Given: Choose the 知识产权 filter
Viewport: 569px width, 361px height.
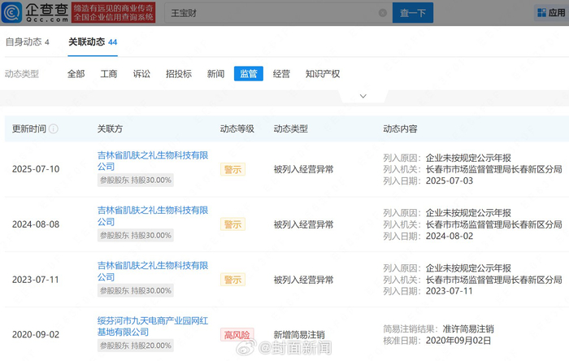Looking at the screenshot, I should (x=323, y=74).
